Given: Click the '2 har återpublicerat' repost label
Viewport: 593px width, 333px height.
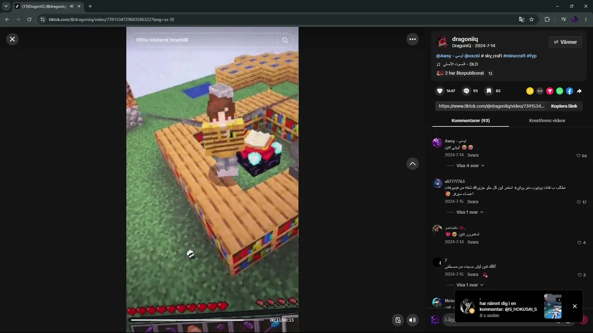Looking at the screenshot, I should coord(464,73).
